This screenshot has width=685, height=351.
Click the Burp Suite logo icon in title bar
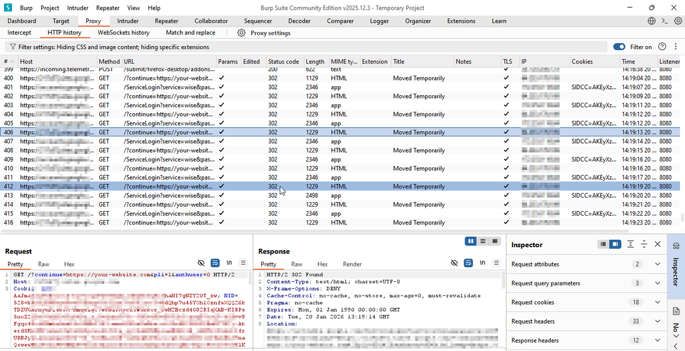7,8
